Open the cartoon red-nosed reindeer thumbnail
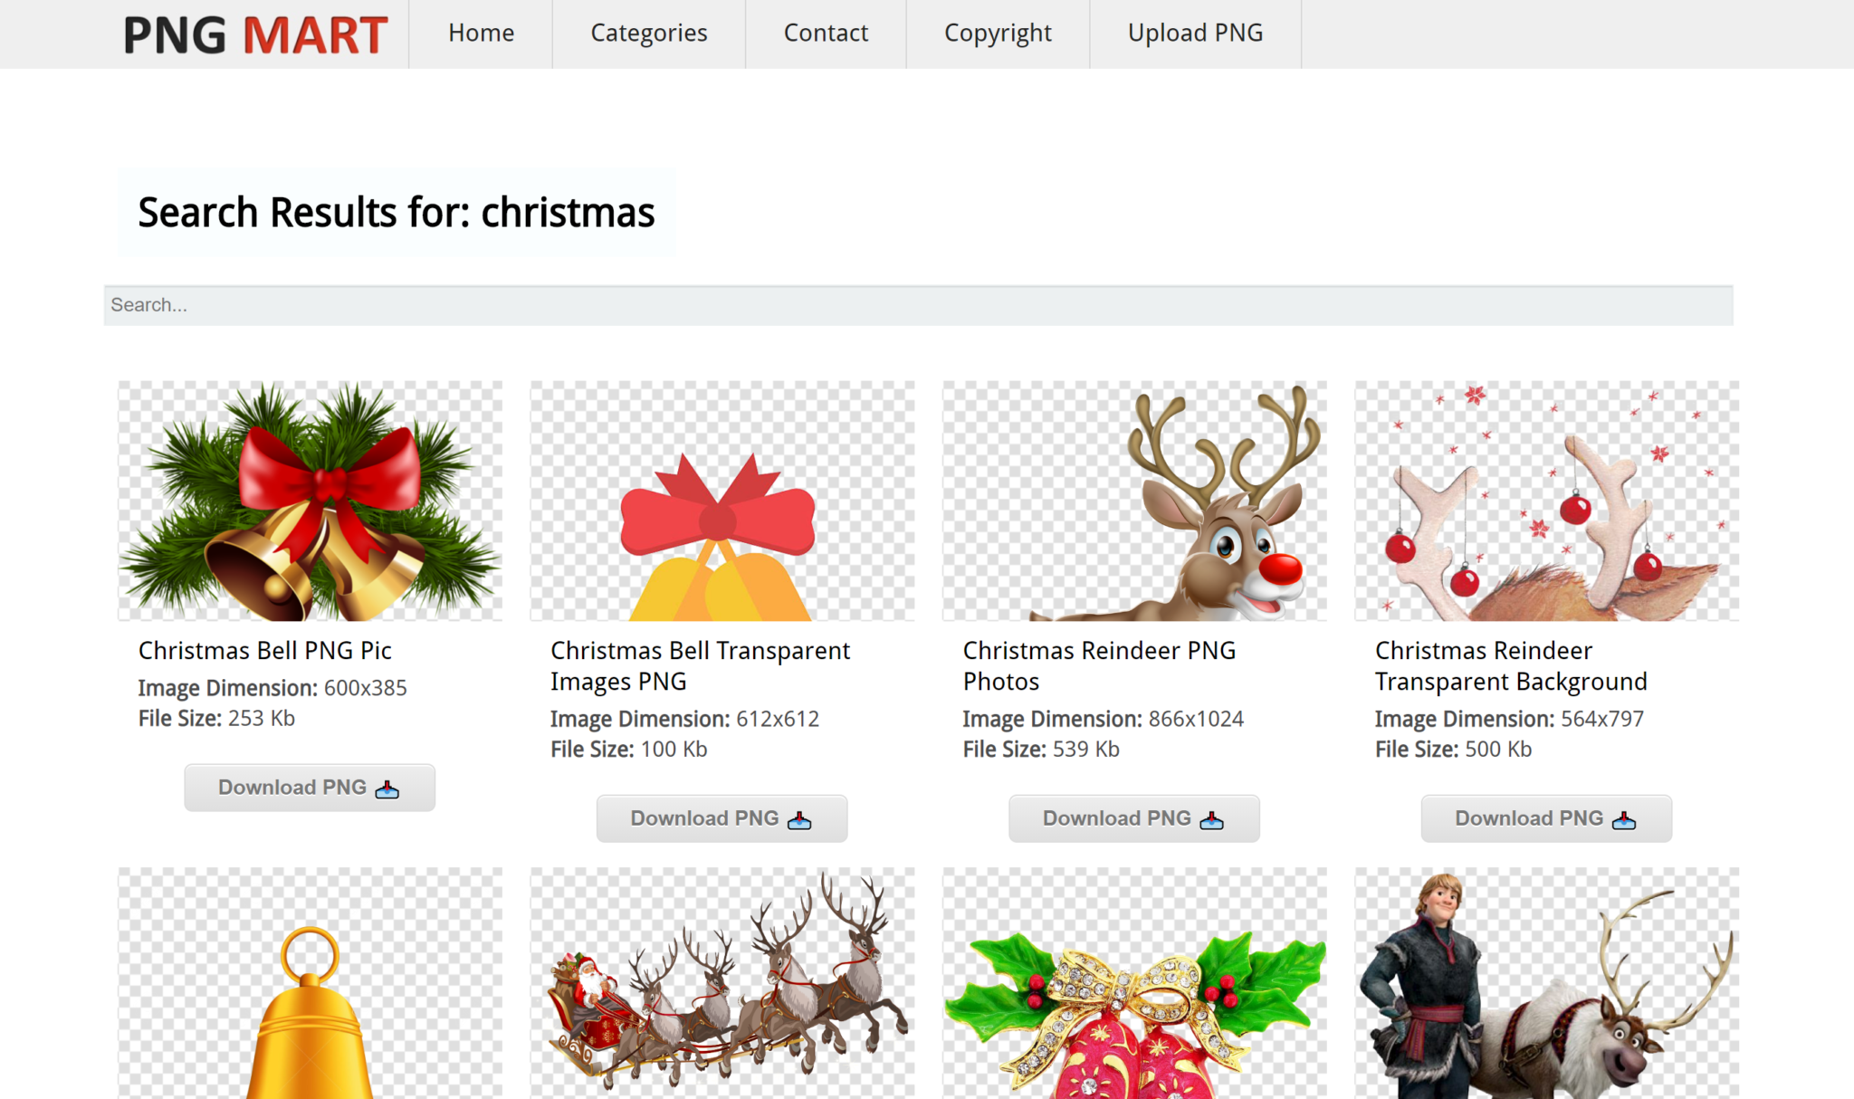The image size is (1854, 1099). 1134,501
